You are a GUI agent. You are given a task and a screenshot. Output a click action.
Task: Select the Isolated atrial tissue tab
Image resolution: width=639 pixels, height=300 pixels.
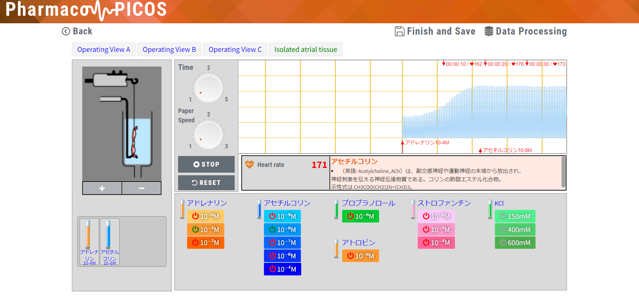[x=306, y=50]
